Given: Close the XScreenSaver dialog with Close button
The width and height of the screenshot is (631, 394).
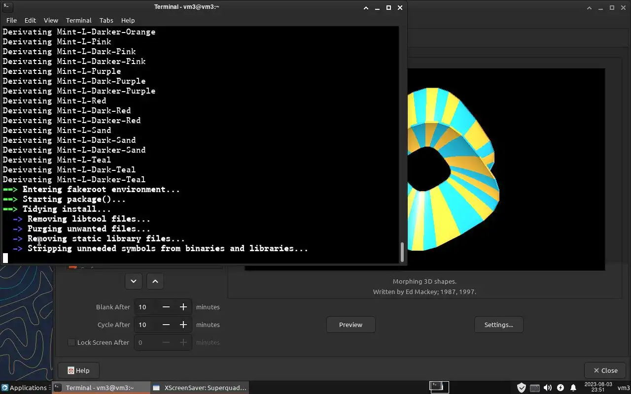Looking at the screenshot, I should click(605, 370).
